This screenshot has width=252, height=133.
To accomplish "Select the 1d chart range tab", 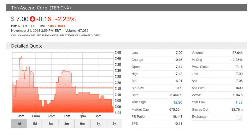I will (19, 124).
